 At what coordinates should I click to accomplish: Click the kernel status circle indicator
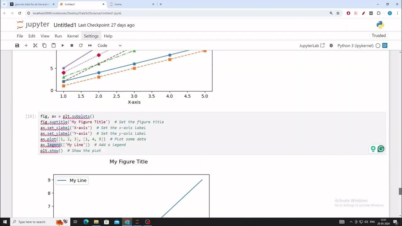(x=378, y=46)
